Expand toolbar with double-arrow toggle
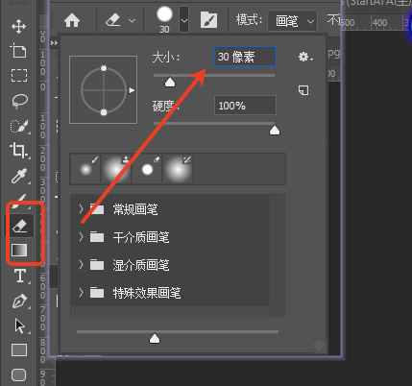The image size is (412, 386). (54, 43)
